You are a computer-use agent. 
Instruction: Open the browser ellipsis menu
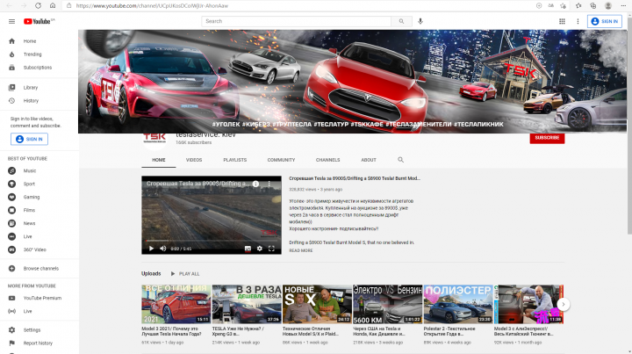tap(623, 5)
